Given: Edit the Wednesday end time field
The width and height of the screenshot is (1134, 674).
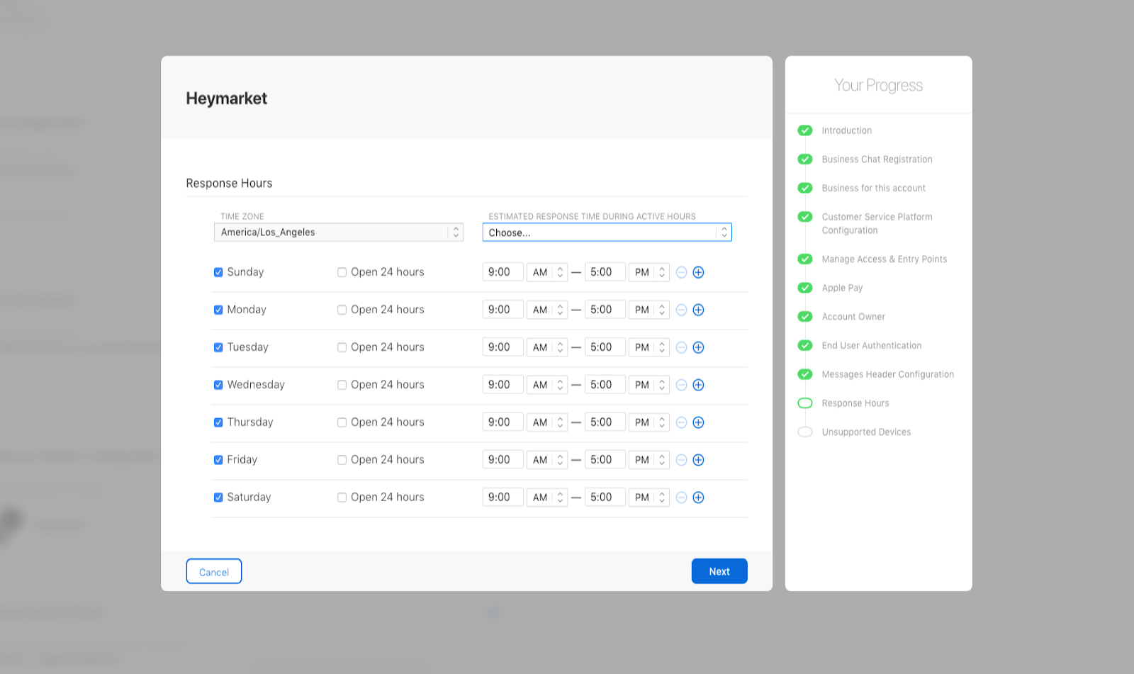Looking at the screenshot, I should (x=605, y=385).
